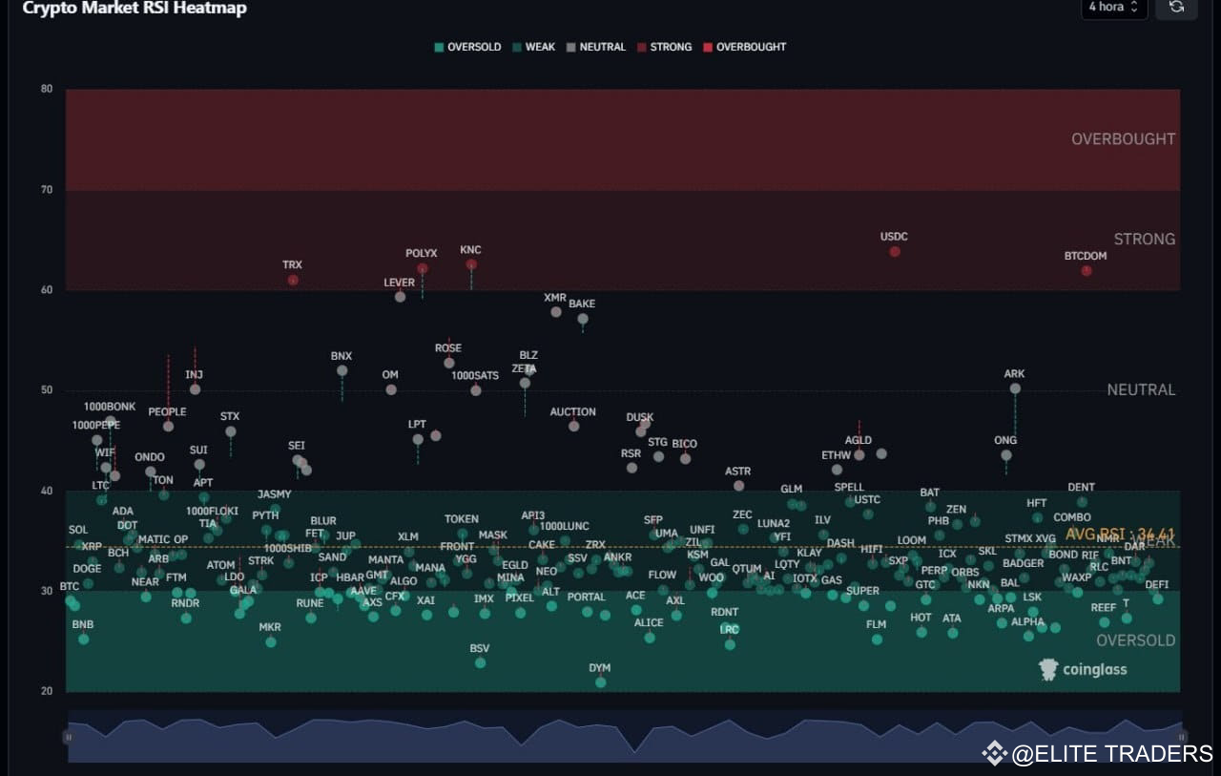Select the ATA data point
The image size is (1221, 776).
952,633
